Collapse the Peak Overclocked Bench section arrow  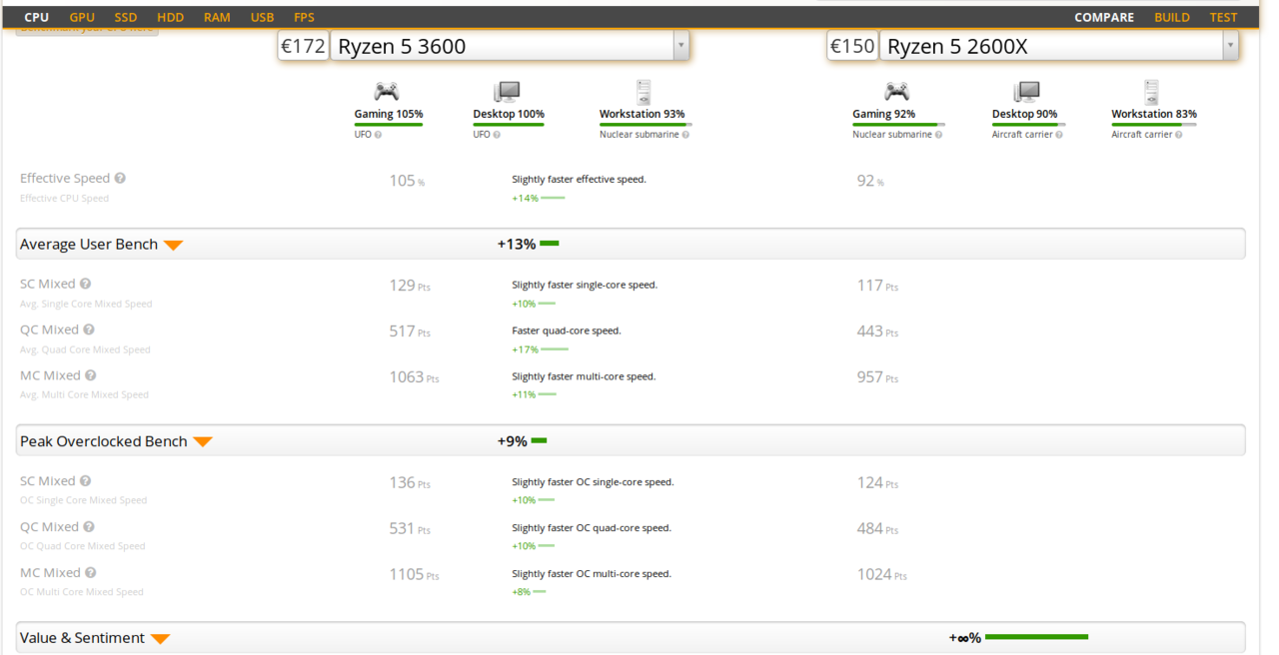click(x=203, y=442)
